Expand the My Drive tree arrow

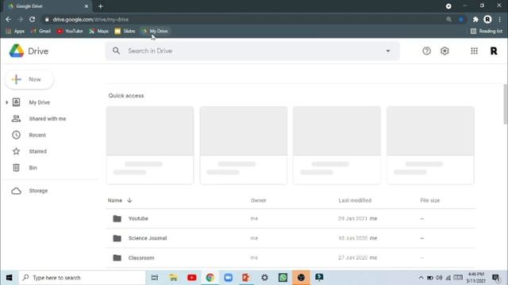7,102
